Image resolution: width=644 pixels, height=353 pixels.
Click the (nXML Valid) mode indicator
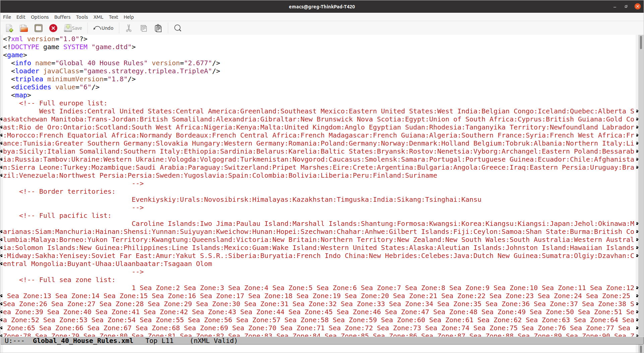[x=214, y=341]
